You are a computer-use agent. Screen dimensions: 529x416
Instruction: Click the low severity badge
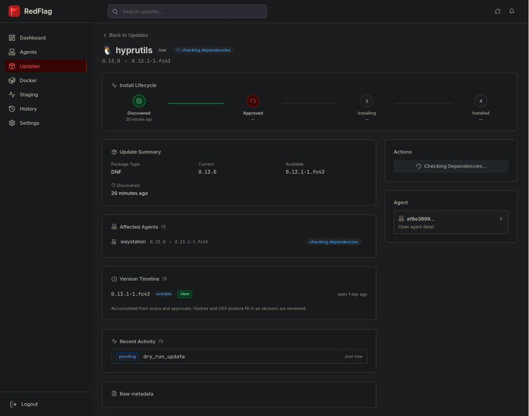[x=162, y=50]
